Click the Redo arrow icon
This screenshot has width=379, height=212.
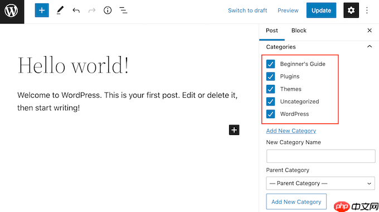(92, 11)
